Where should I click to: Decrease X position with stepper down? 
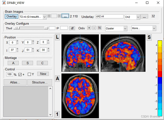coord(17,43)
